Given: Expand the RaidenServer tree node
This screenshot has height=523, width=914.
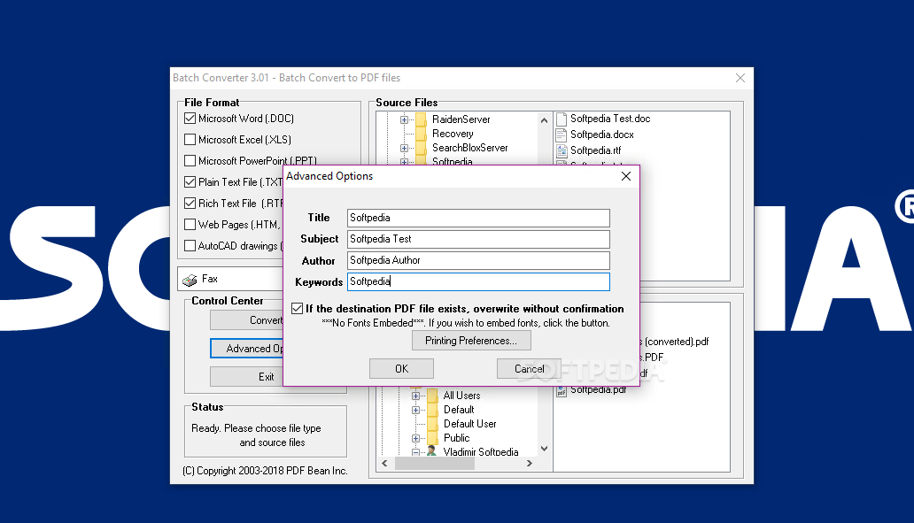Looking at the screenshot, I should tap(404, 119).
